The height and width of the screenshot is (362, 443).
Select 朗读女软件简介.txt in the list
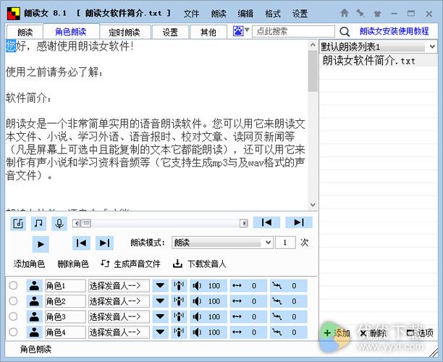click(379, 61)
